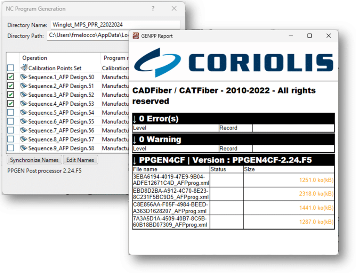Viewport: 356px width, 273px height.
Task: Click file name 7A3A5D1A-4509-40B7-8C5B-60B18BD07309_AFPprog.xml
Action: (x=170, y=222)
